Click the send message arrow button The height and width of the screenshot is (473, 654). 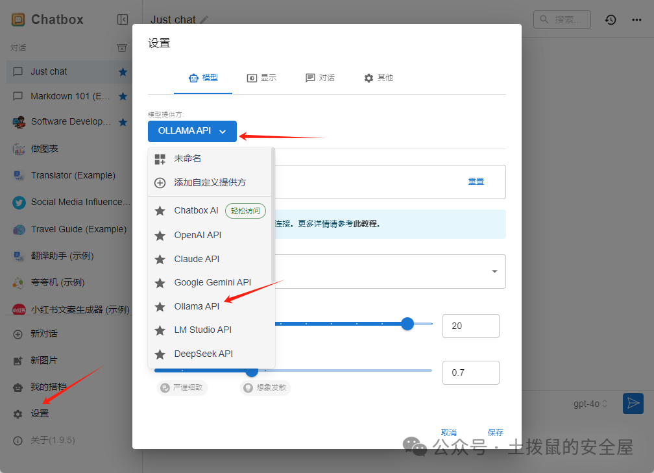[633, 404]
